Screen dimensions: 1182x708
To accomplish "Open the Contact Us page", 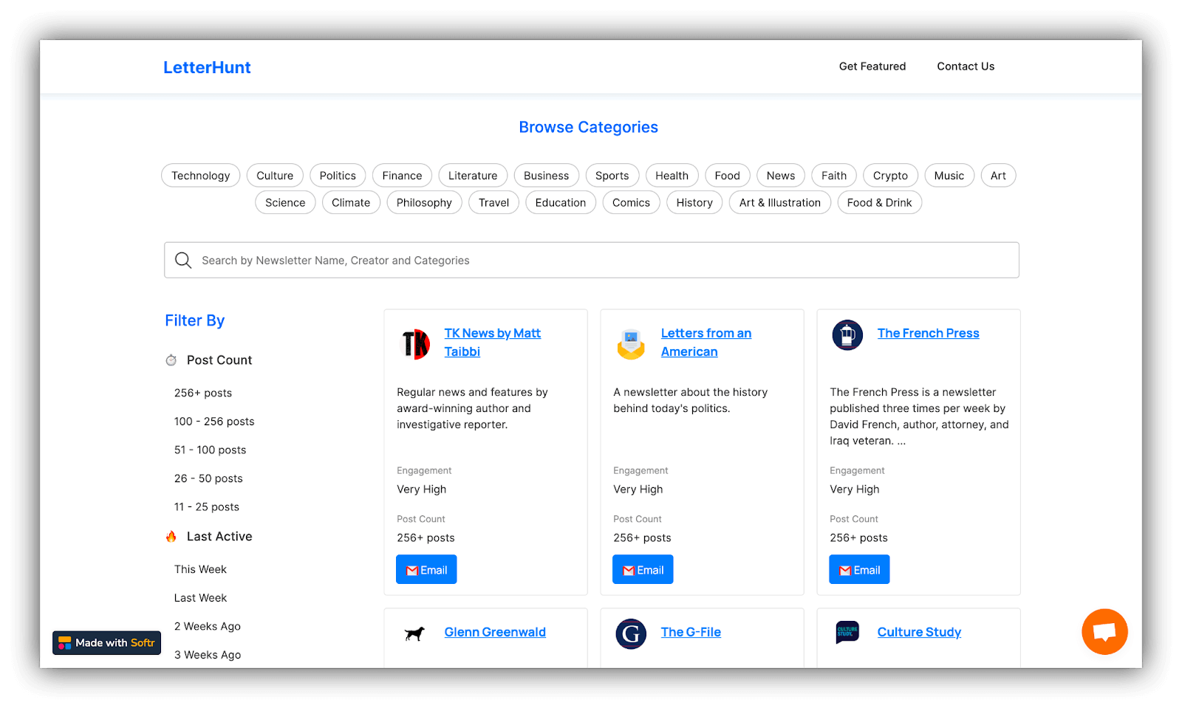I will pos(965,66).
